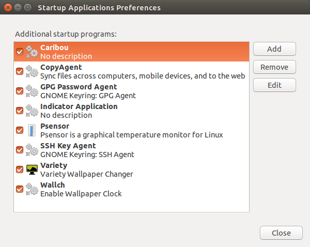This screenshot has width=310, height=247.
Task: Click the CopyAgent gear icon
Action: (32, 71)
